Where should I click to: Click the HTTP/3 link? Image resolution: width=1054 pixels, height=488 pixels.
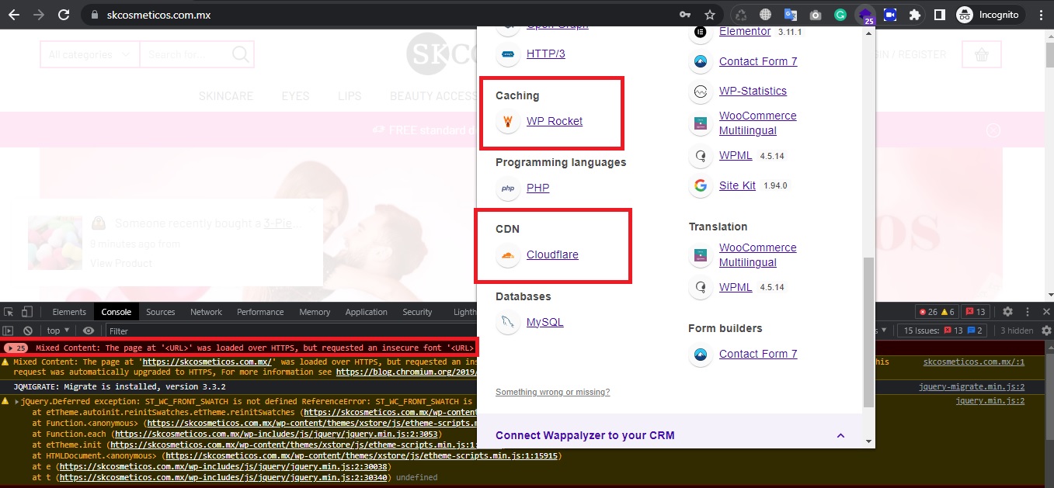(x=545, y=54)
